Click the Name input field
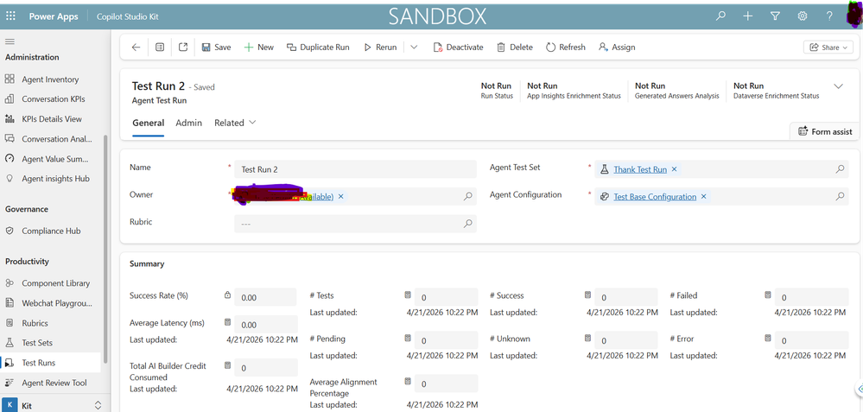 click(x=356, y=169)
